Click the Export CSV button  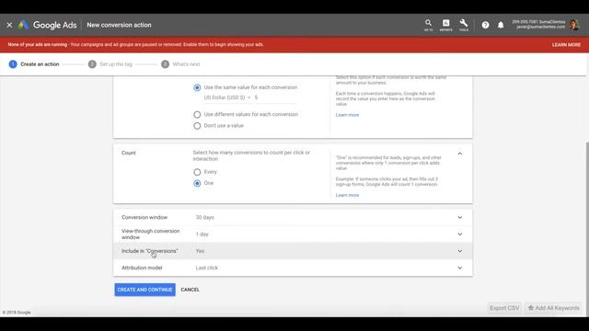[504, 308]
